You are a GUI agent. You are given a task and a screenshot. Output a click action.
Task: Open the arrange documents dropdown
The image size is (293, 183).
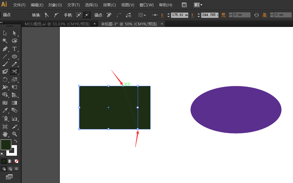[x=198, y=5]
